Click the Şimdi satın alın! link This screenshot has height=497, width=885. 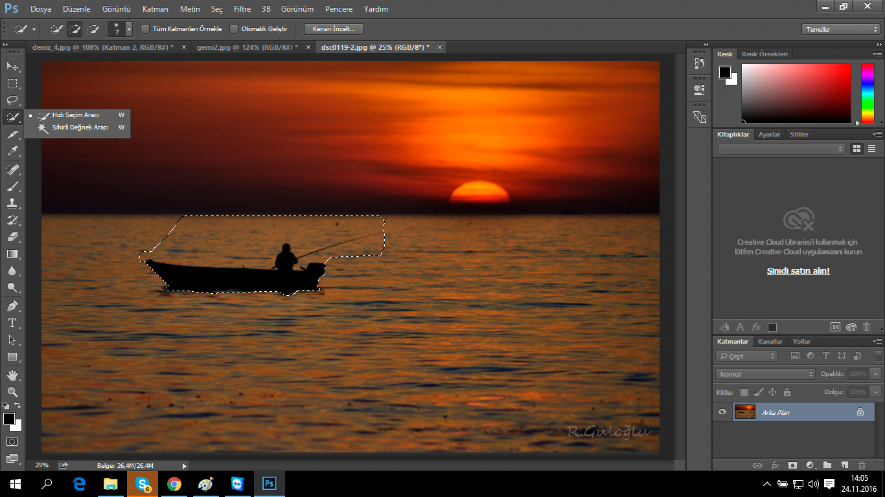[x=798, y=271]
